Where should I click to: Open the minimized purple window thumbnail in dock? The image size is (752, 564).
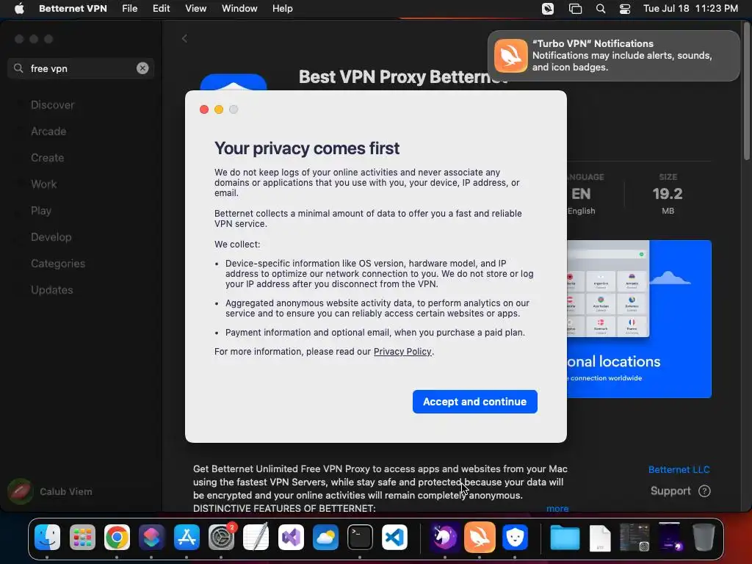(x=670, y=537)
